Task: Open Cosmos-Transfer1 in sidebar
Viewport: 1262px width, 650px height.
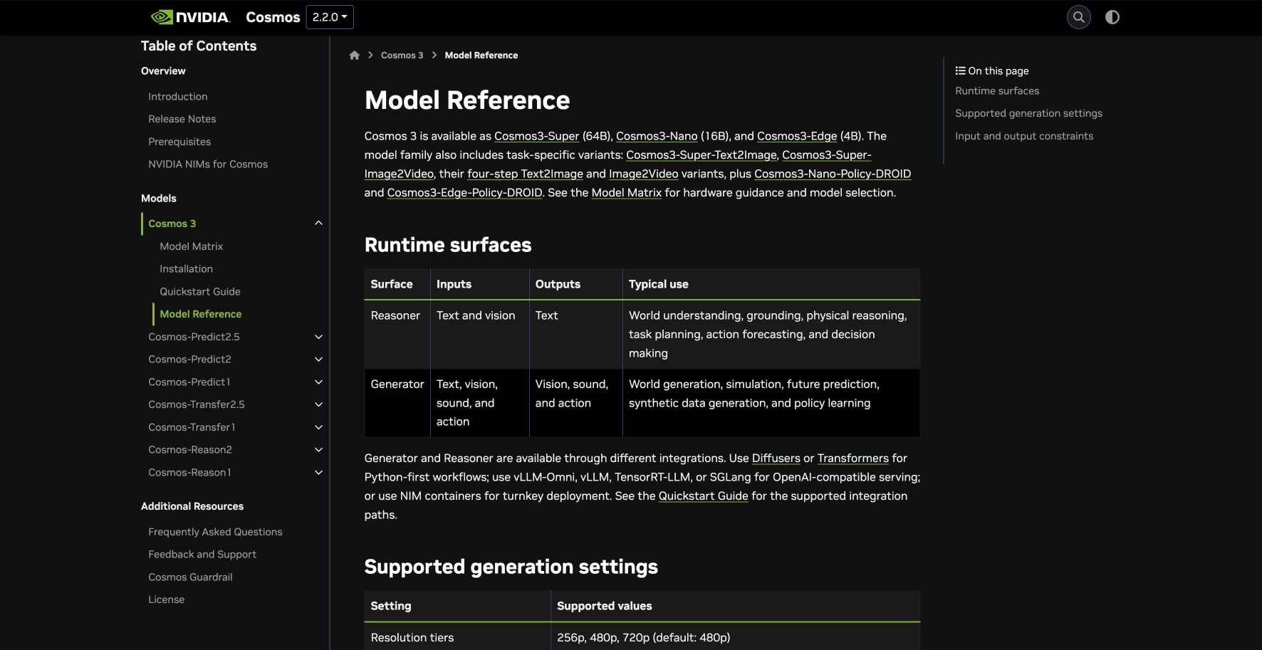Action: [x=192, y=427]
